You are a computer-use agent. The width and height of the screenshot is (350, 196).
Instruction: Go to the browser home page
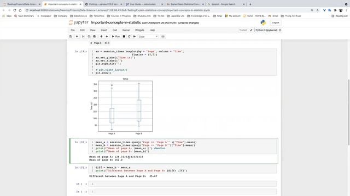(x=20, y=10)
